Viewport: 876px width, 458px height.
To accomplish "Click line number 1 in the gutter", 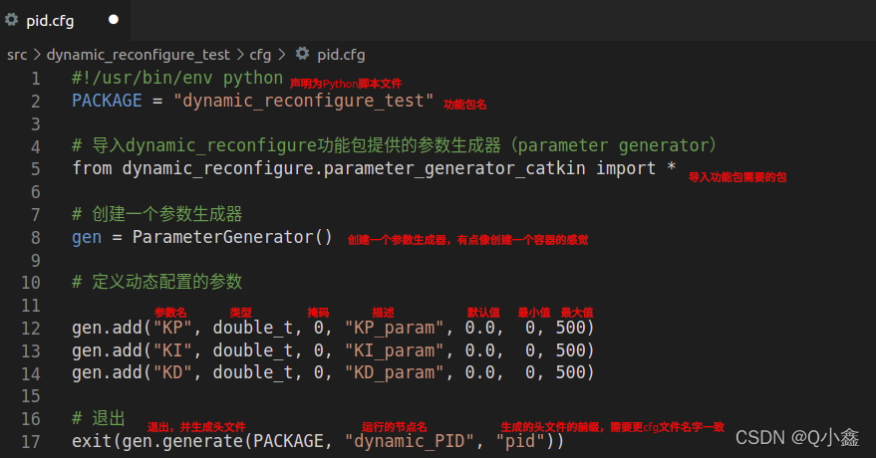I will pos(36,79).
